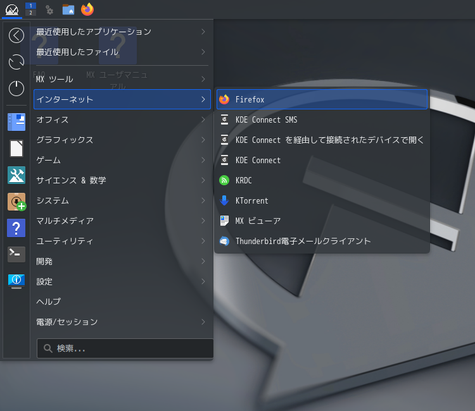
Task: Open the system info monitor icon
Action: [x=16, y=281]
